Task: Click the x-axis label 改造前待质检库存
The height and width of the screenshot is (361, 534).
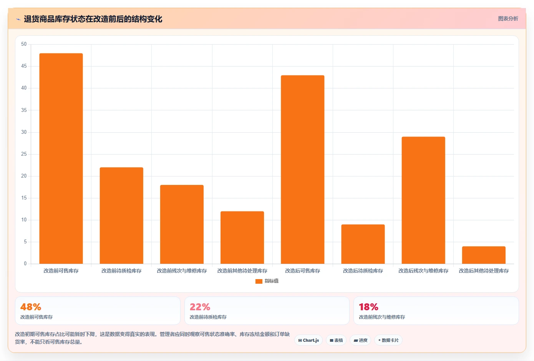Action: [x=121, y=271]
